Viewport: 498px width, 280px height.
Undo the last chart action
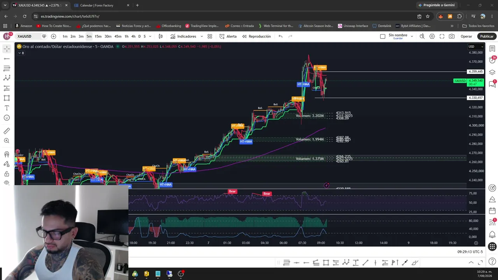point(281,36)
